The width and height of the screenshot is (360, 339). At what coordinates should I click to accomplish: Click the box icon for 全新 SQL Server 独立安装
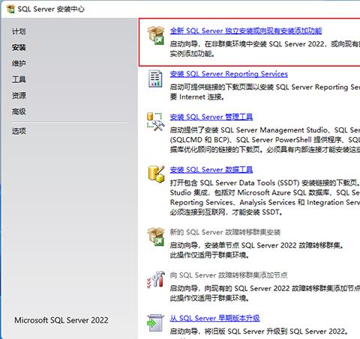[x=155, y=35]
